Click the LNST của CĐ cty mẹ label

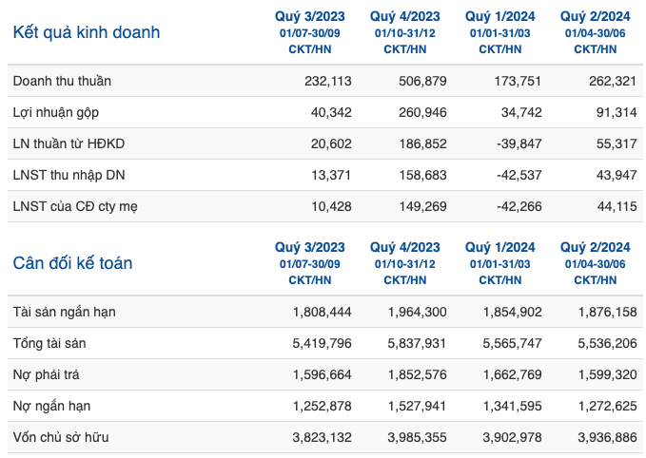(x=75, y=206)
